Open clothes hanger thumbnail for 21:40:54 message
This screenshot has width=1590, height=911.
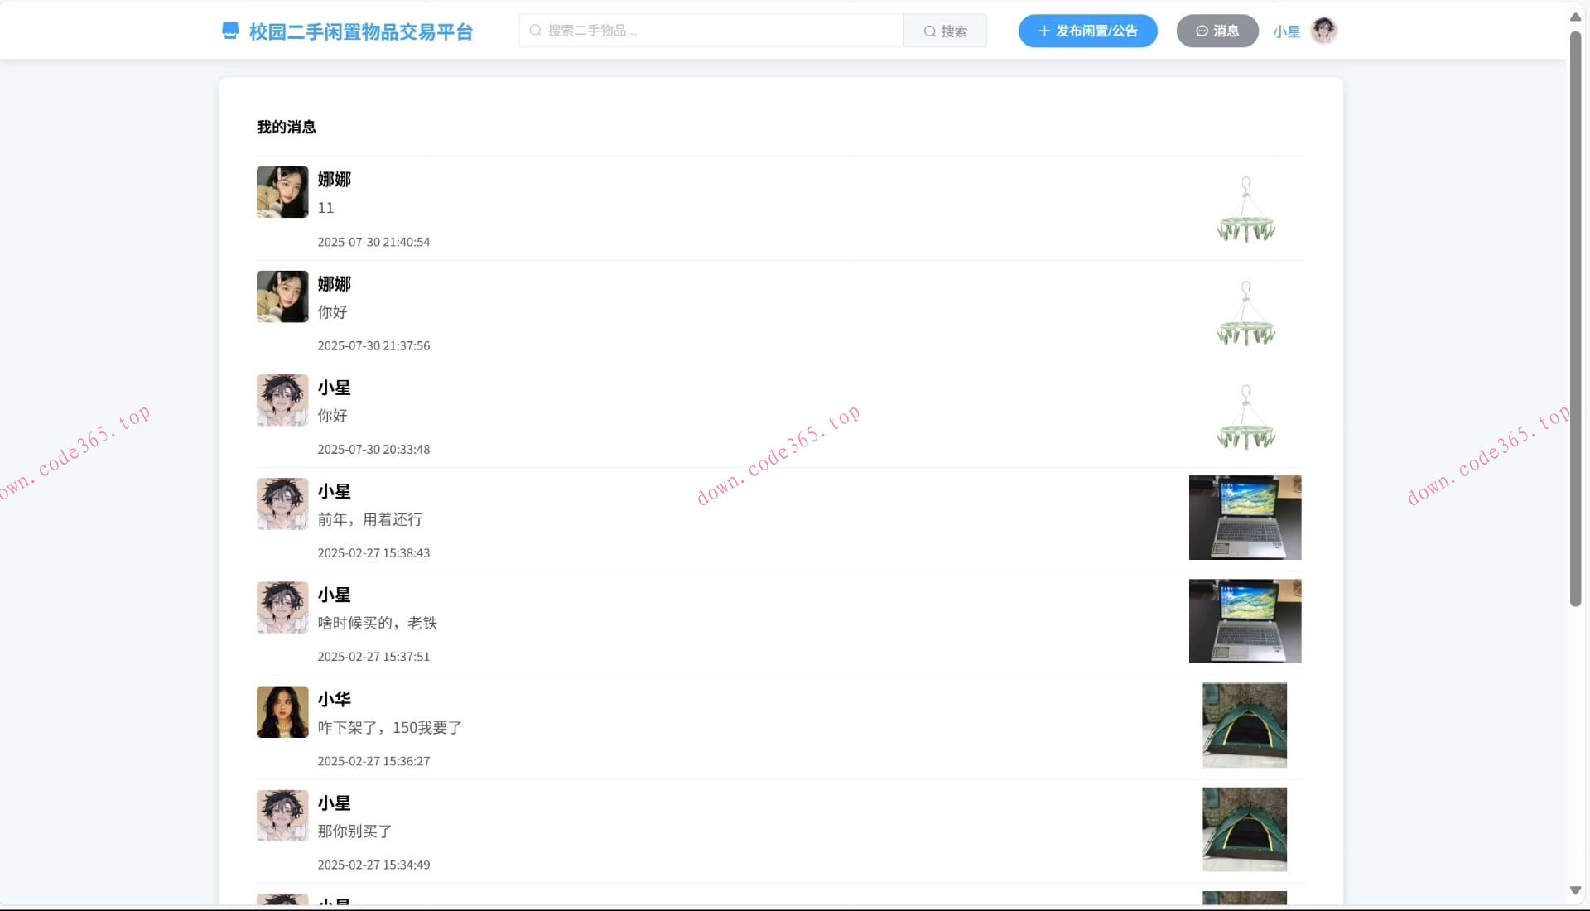(x=1245, y=209)
